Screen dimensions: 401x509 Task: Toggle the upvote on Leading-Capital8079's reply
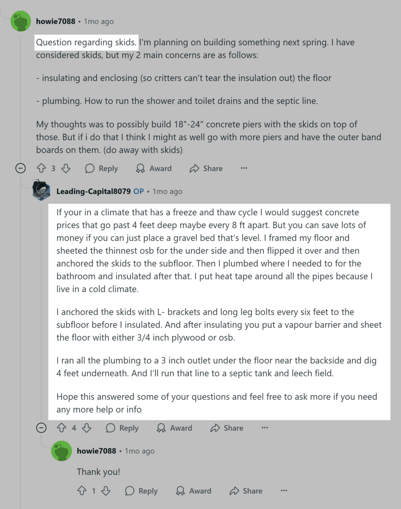pyautogui.click(x=61, y=428)
